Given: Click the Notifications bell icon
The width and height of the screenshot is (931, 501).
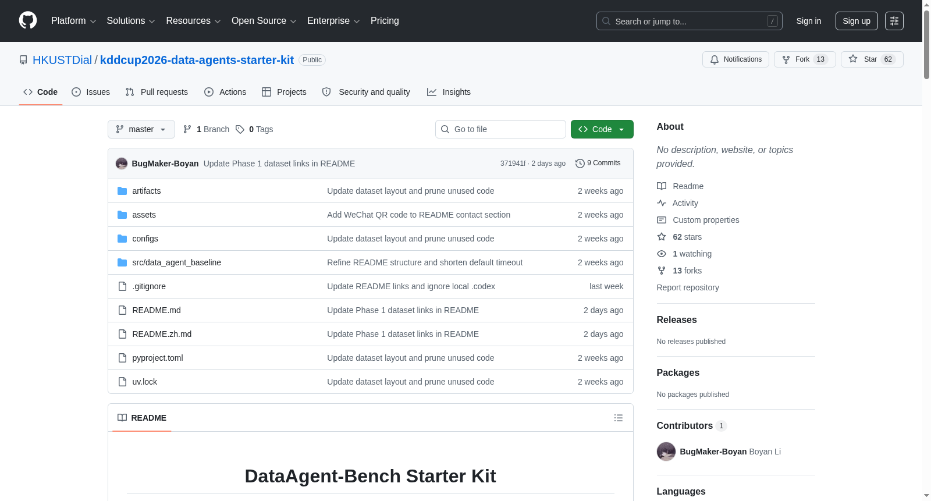Looking at the screenshot, I should [x=715, y=59].
